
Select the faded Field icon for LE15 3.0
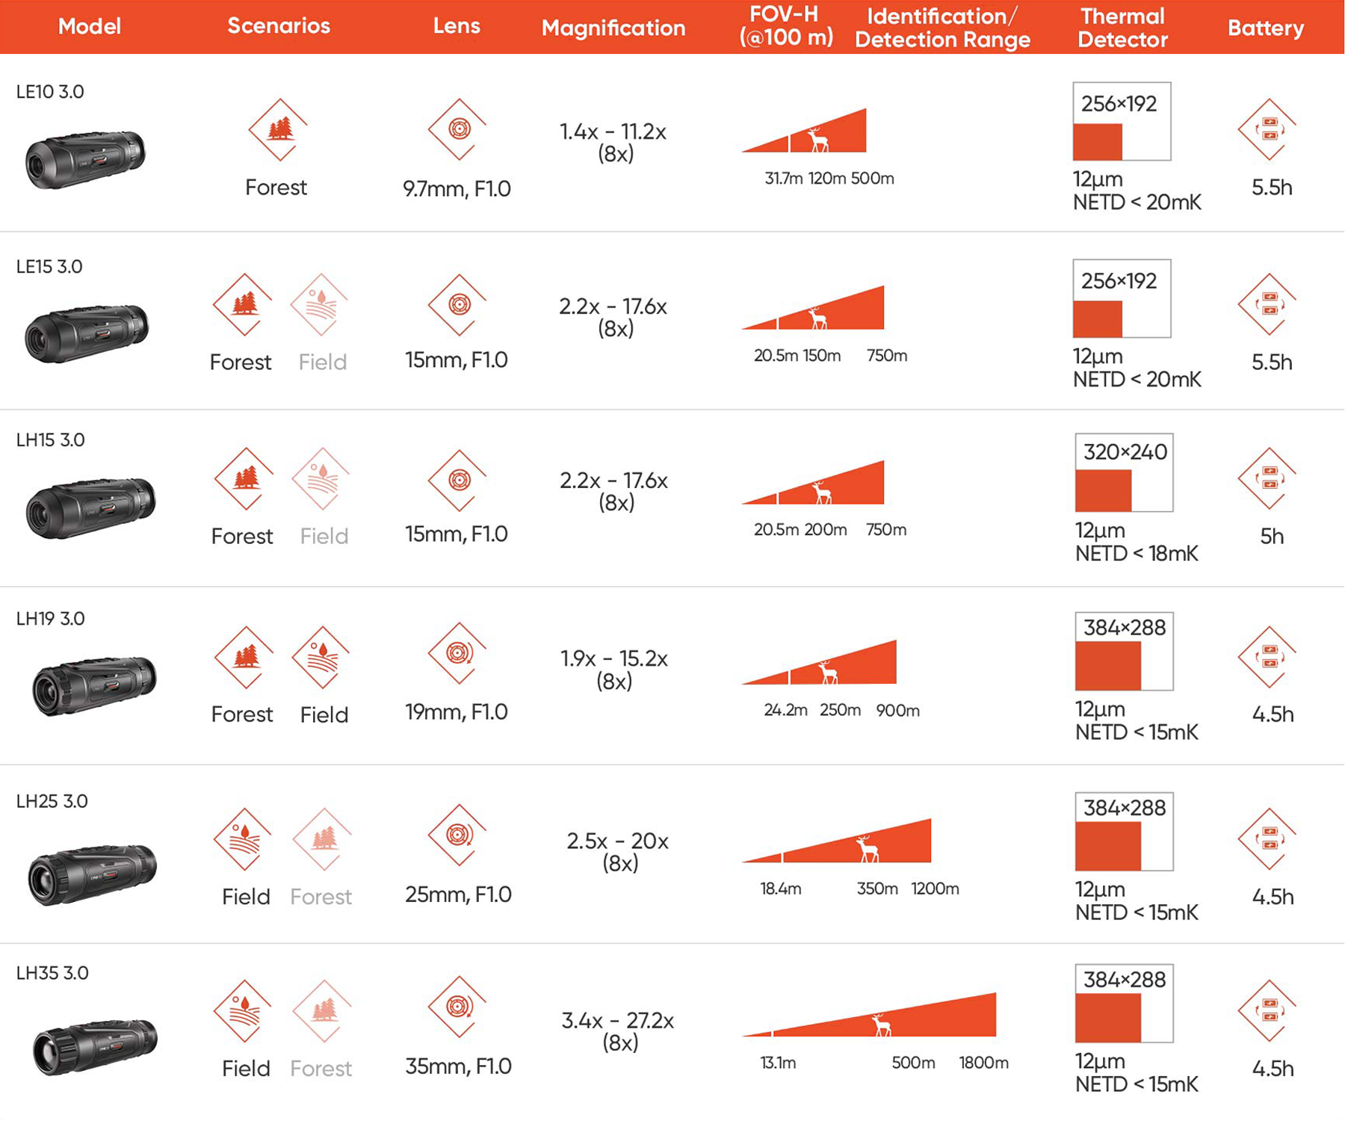pyautogui.click(x=321, y=305)
